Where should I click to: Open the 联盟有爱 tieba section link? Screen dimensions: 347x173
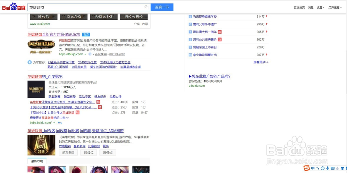[x=70, y=97]
